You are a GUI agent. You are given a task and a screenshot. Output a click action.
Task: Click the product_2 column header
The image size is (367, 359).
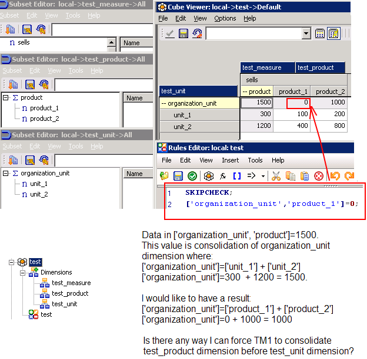(329, 92)
